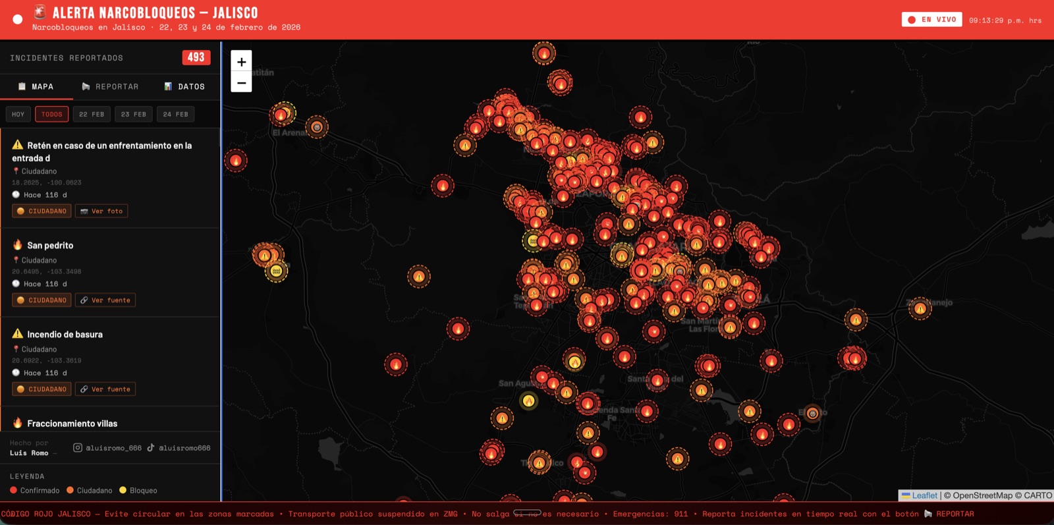Zoom in the map with plus button
The height and width of the screenshot is (525, 1054).
(x=241, y=61)
